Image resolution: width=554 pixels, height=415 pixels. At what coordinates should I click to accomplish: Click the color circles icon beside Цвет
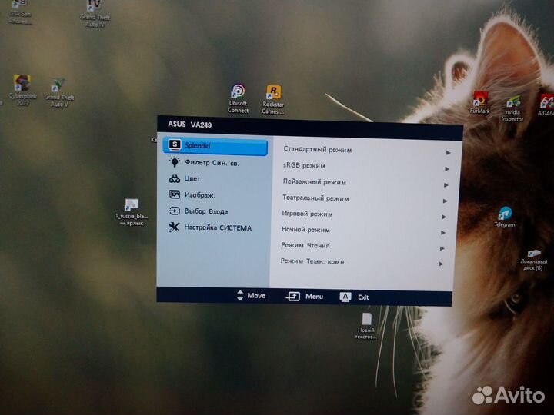175,178
